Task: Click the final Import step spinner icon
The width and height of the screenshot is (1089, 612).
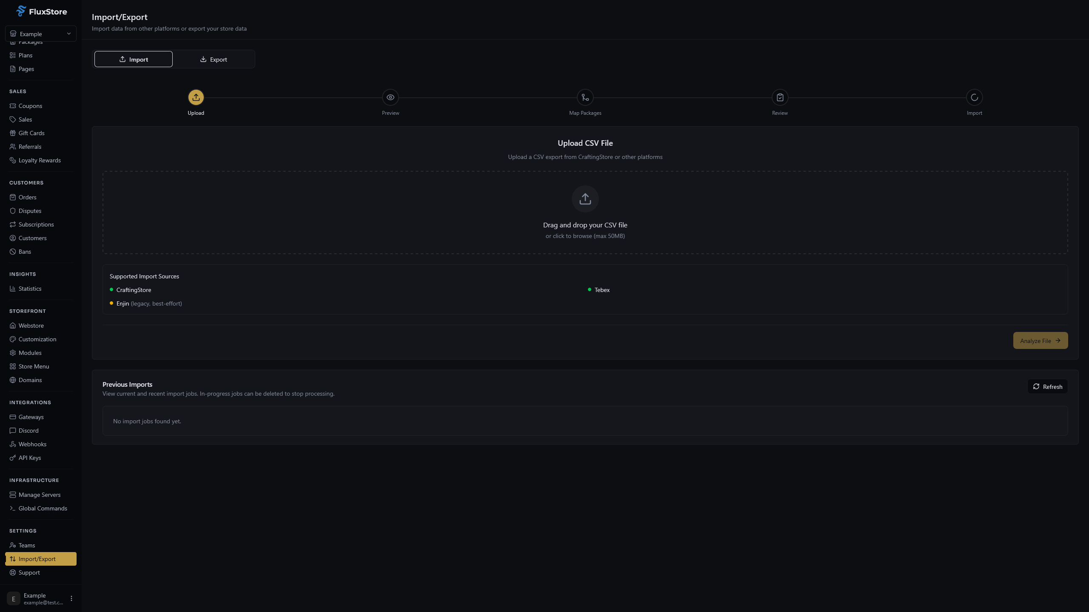Action: tap(975, 97)
